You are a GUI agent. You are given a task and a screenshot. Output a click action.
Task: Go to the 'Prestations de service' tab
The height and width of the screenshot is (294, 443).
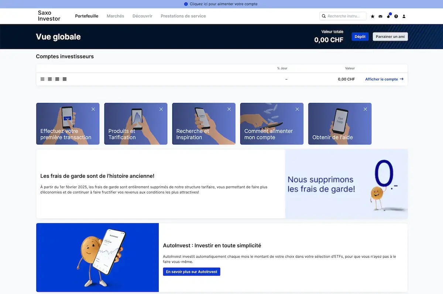pos(183,16)
